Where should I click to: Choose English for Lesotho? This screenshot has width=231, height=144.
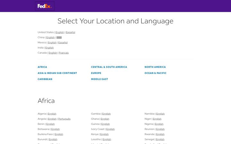coord(107,139)
